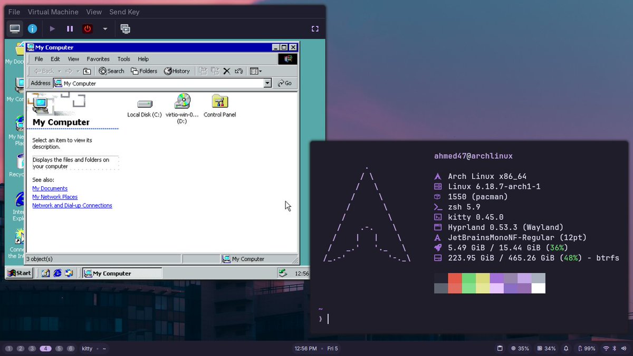Open Edit menu in My Computer window

pos(55,59)
